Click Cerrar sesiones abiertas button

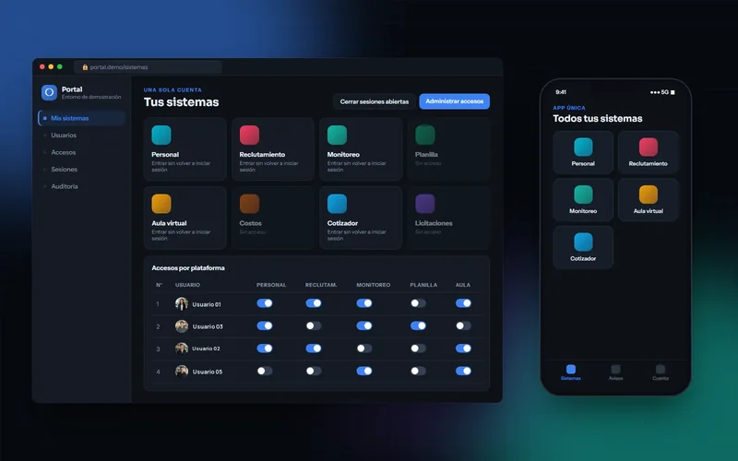[375, 101]
